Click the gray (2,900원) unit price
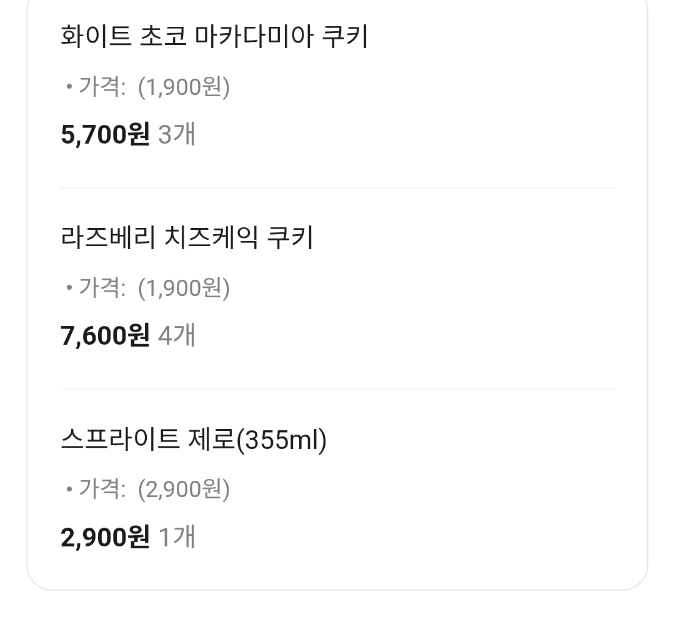This screenshot has width=674, height=617. pyautogui.click(x=184, y=489)
